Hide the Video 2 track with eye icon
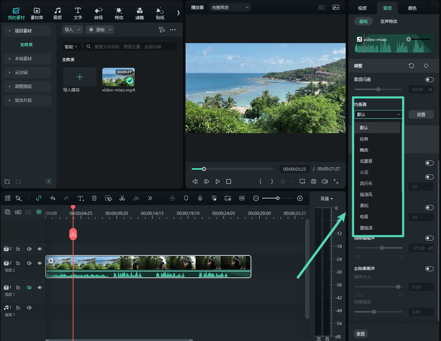The height and width of the screenshot is (341, 441). (40, 263)
